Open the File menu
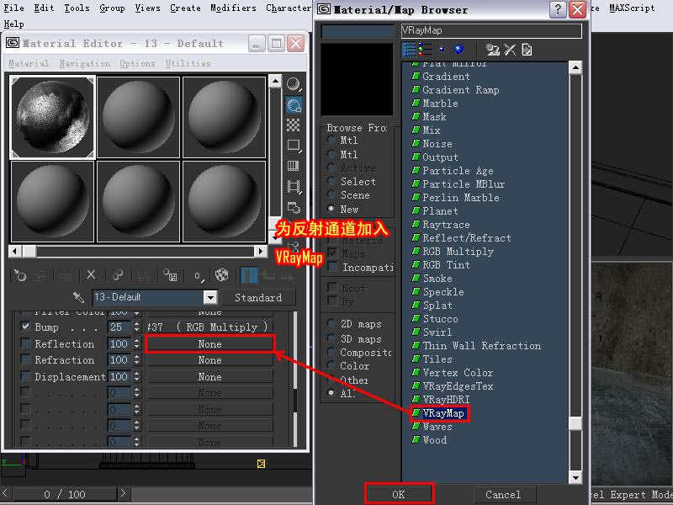Viewport: 673px width, 505px height. 13,8
